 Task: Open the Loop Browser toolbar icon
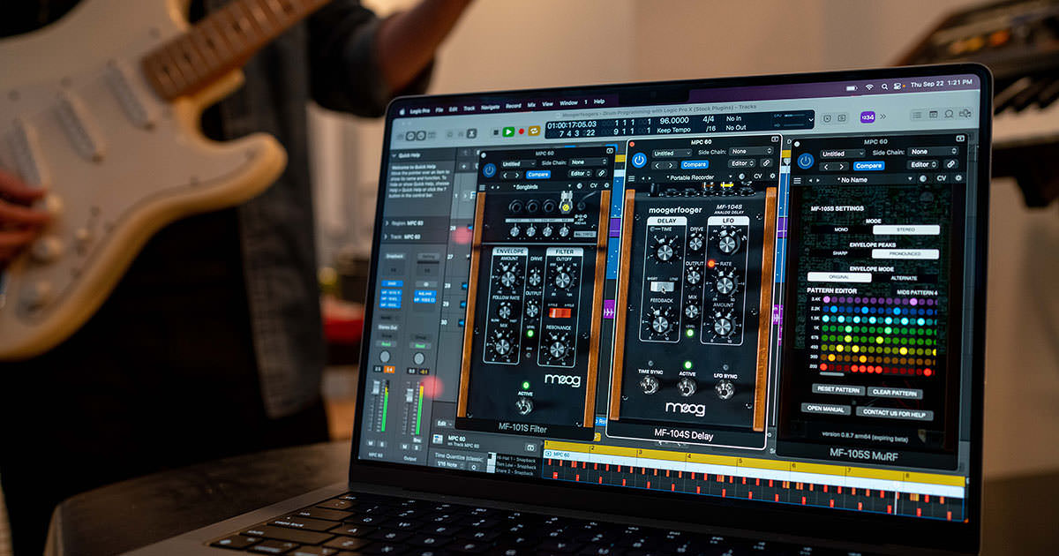tap(949, 114)
